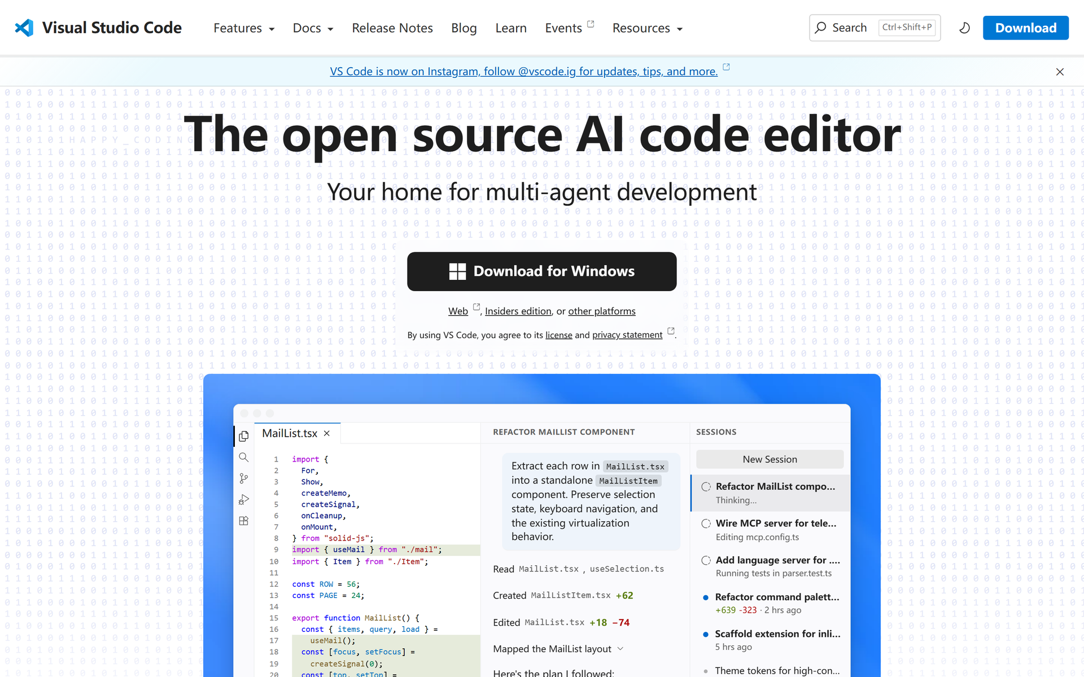Open the Explorer files icon in sidebar
1084x677 pixels.
[x=243, y=436]
